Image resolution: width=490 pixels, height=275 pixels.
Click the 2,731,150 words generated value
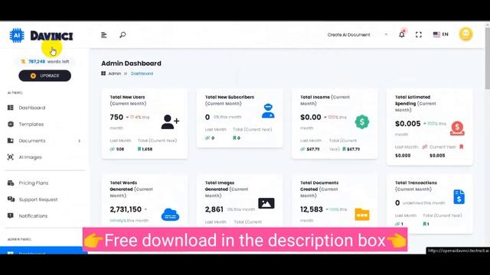pos(126,209)
